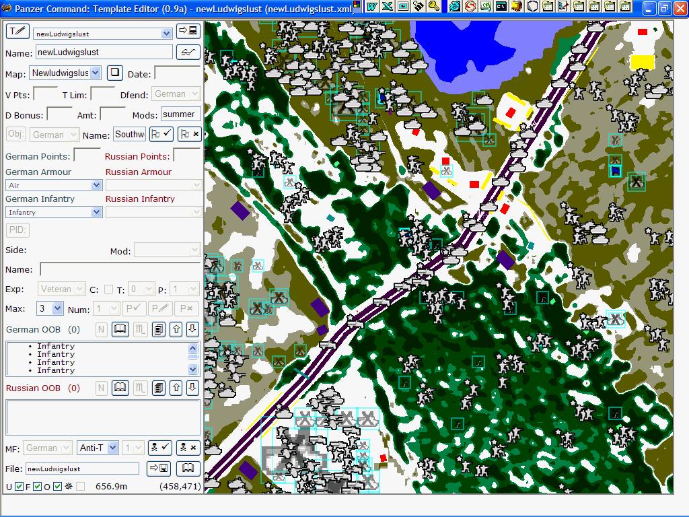
Task: Click the Amt input field
Action: (x=113, y=114)
